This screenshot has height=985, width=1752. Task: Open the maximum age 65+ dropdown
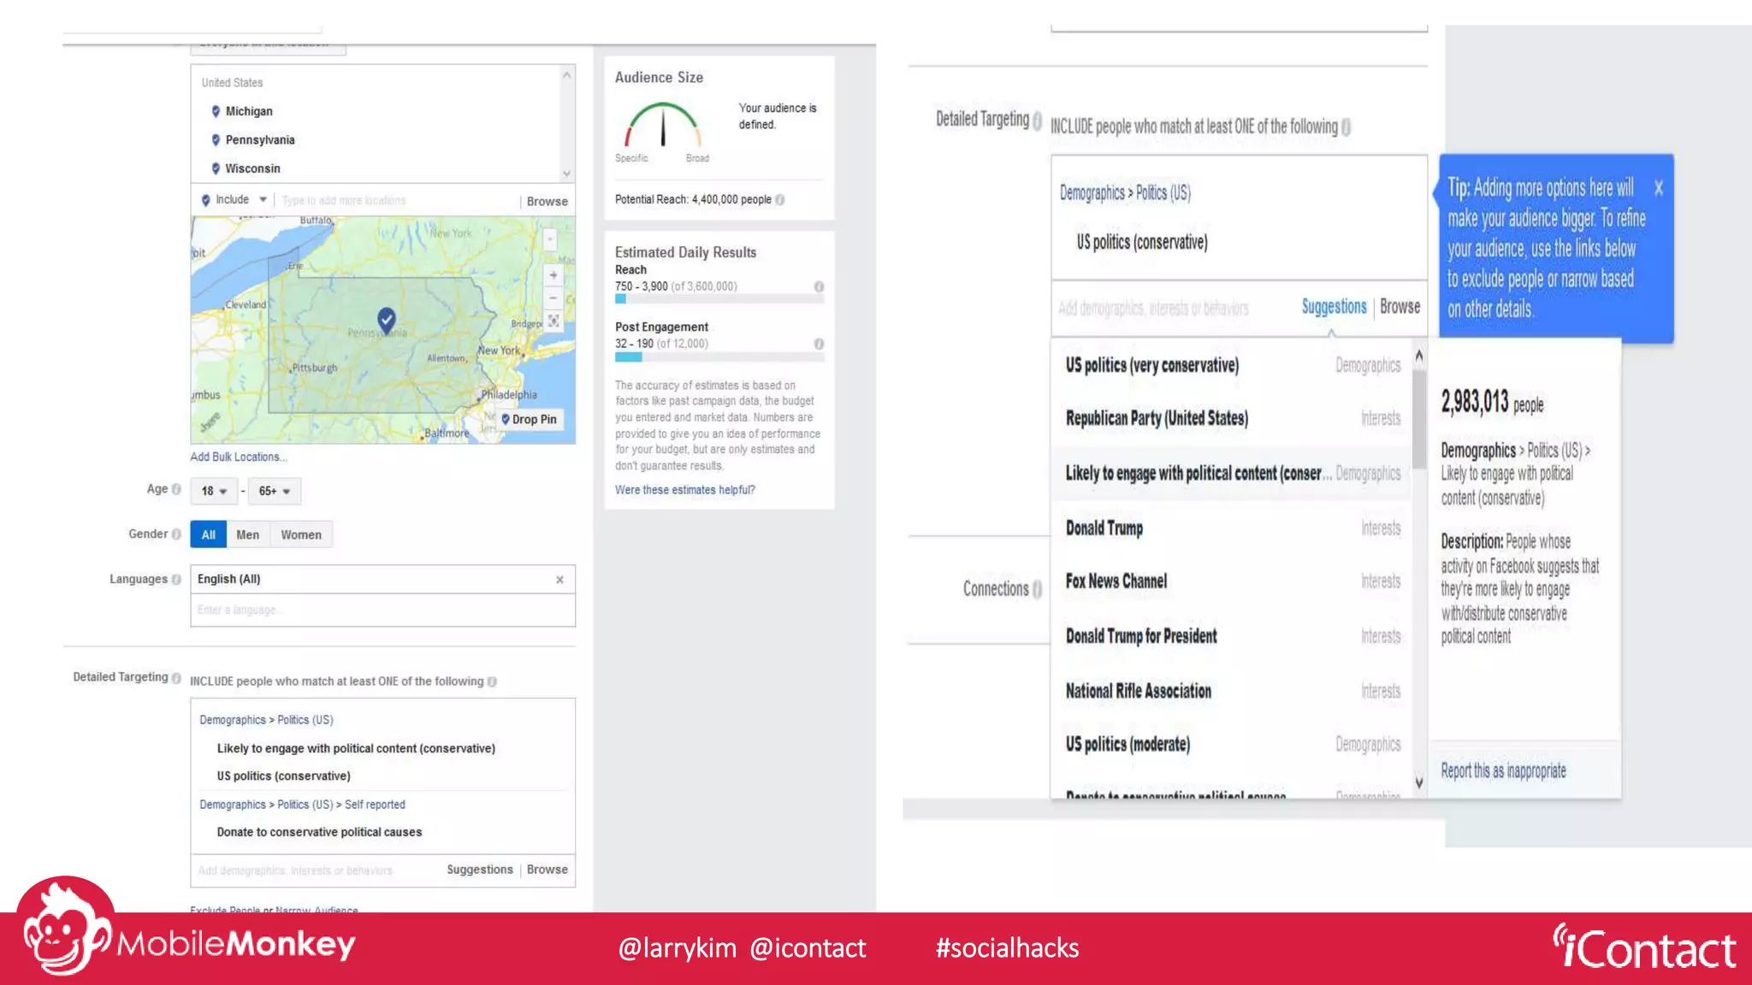pyautogui.click(x=275, y=491)
